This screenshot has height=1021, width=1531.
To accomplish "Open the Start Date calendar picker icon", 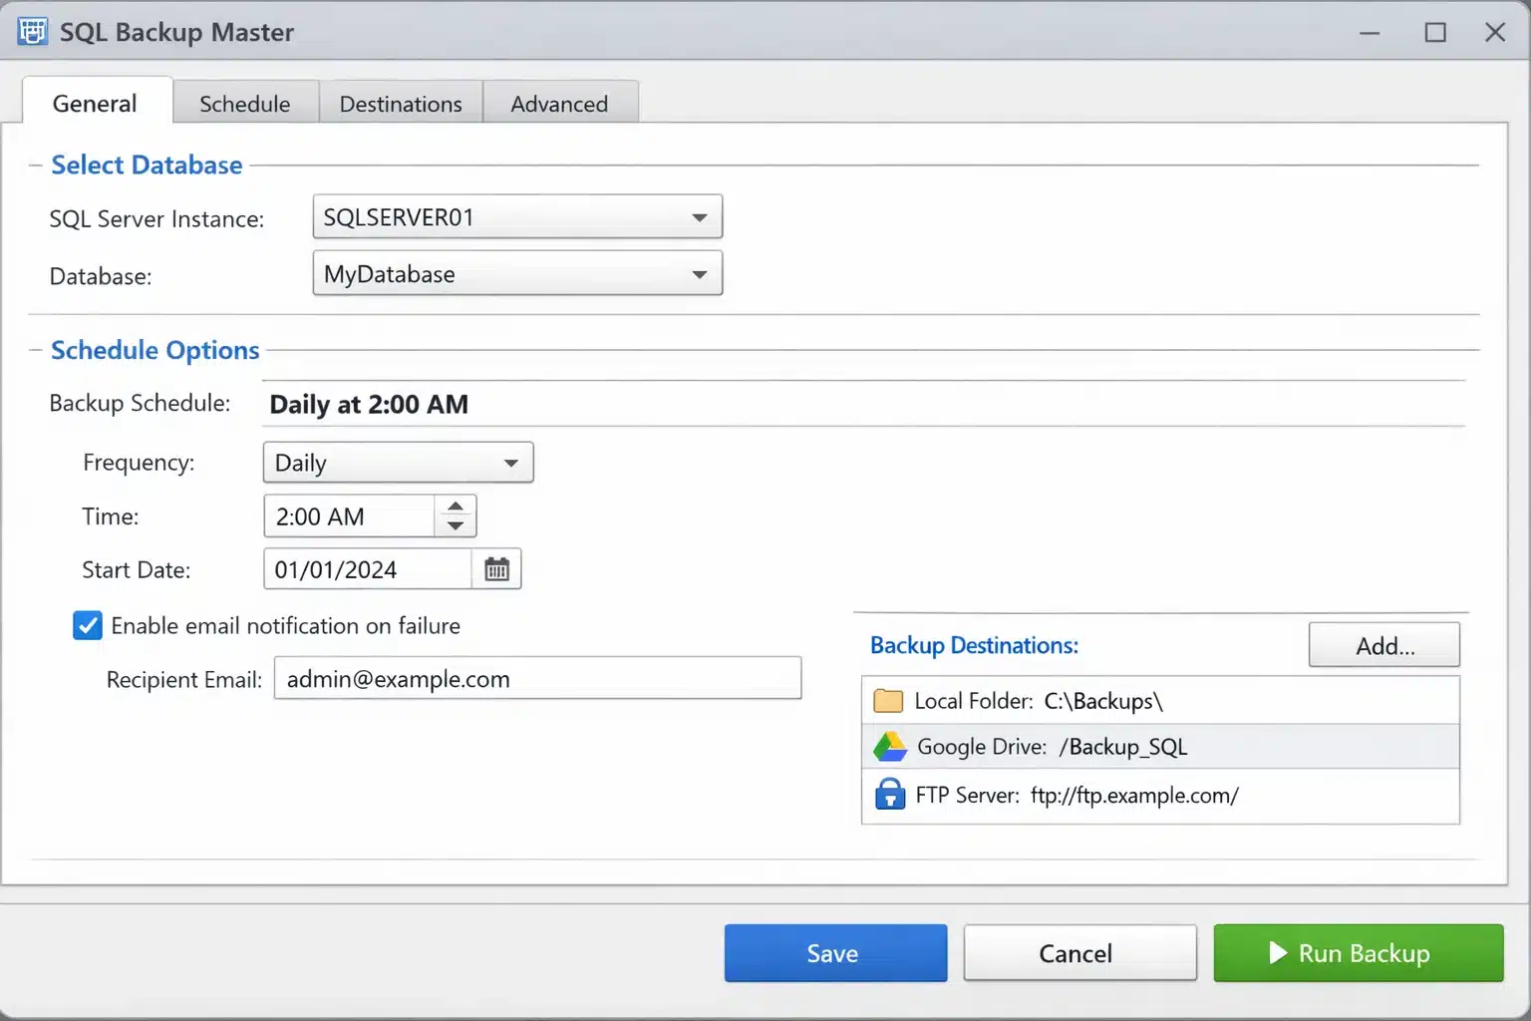I will tap(496, 568).
